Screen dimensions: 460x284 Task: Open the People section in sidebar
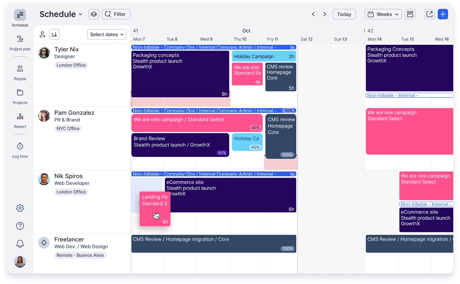click(x=20, y=72)
